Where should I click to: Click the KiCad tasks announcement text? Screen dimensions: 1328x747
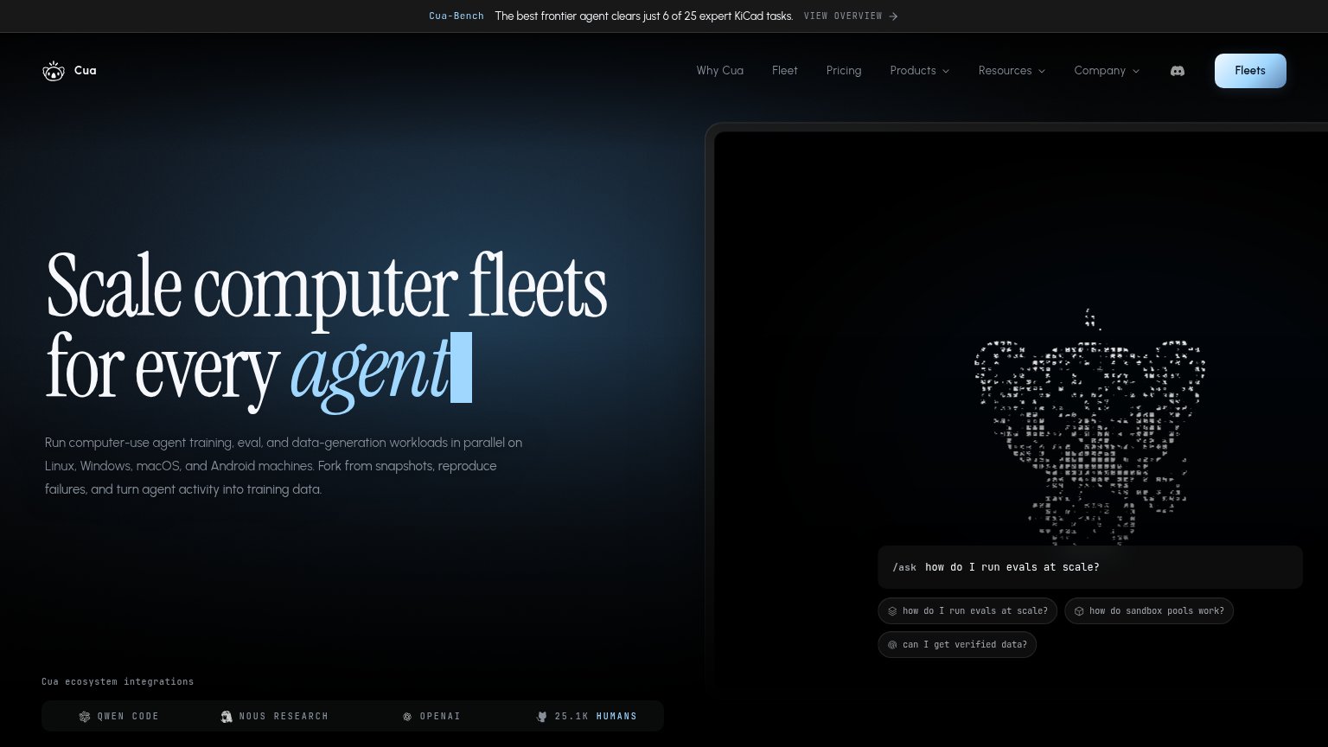644,16
